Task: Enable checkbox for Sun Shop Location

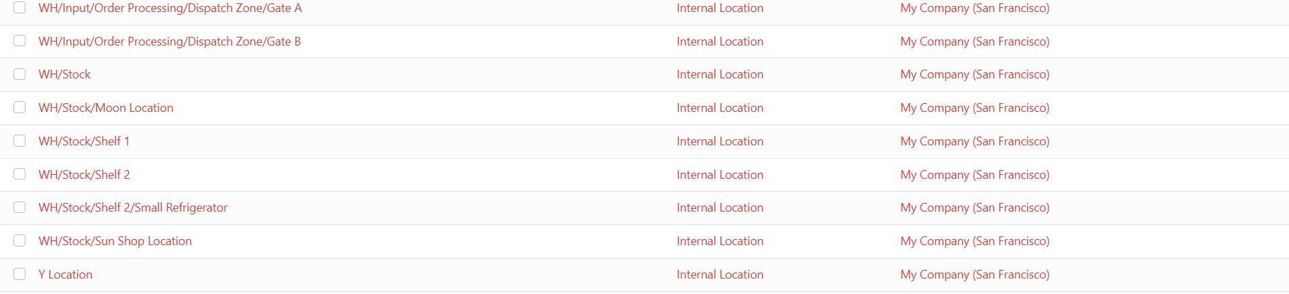Action: pyautogui.click(x=19, y=240)
